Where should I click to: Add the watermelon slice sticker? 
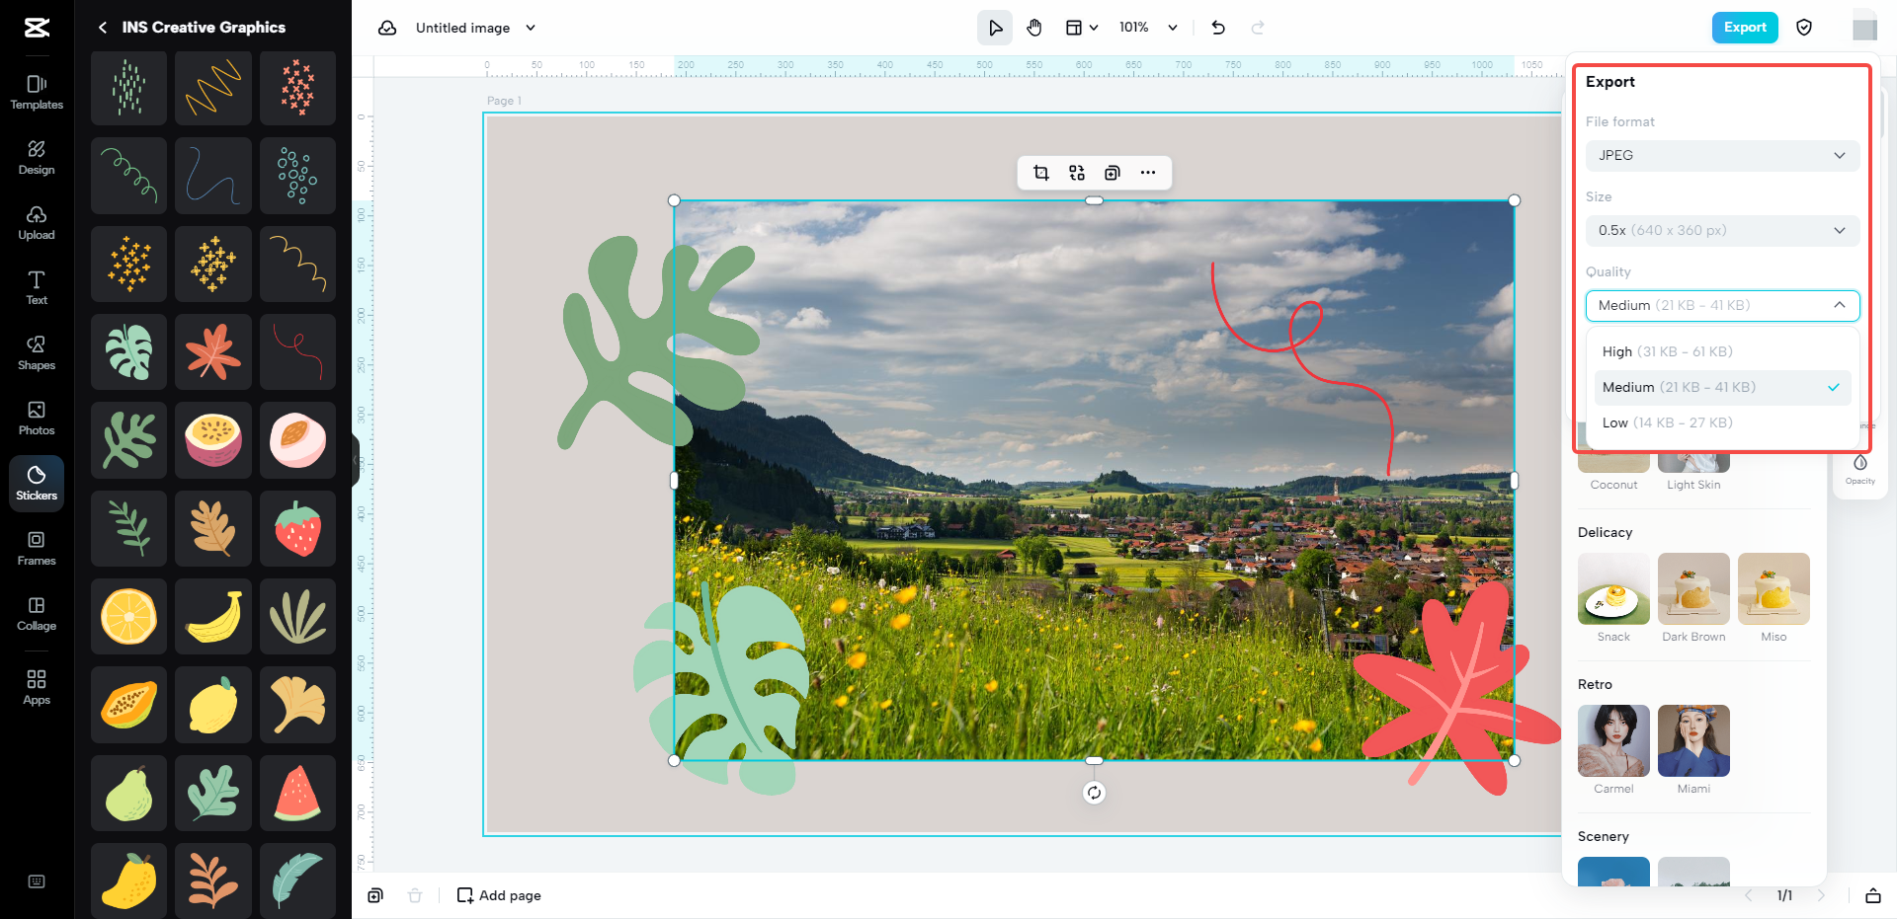point(297,793)
